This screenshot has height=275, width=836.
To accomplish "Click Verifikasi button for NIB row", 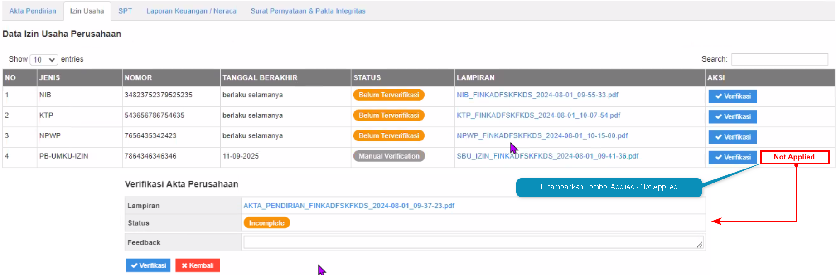I will tap(732, 96).
